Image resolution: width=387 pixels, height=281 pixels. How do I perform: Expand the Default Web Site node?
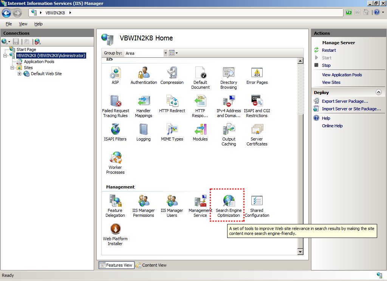pos(20,74)
